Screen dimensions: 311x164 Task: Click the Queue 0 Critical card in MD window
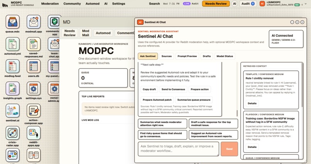(x=103, y=78)
